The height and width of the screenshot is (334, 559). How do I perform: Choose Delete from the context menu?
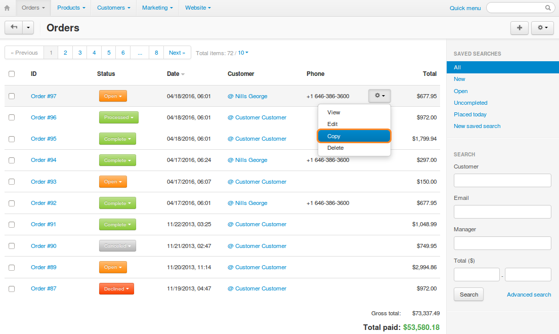pos(354,148)
